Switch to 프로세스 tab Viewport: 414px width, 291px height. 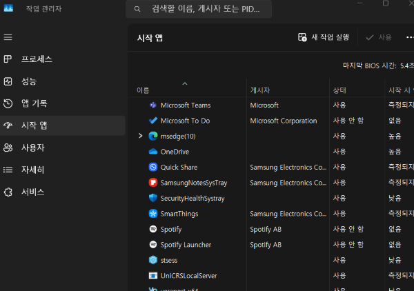click(x=63, y=59)
